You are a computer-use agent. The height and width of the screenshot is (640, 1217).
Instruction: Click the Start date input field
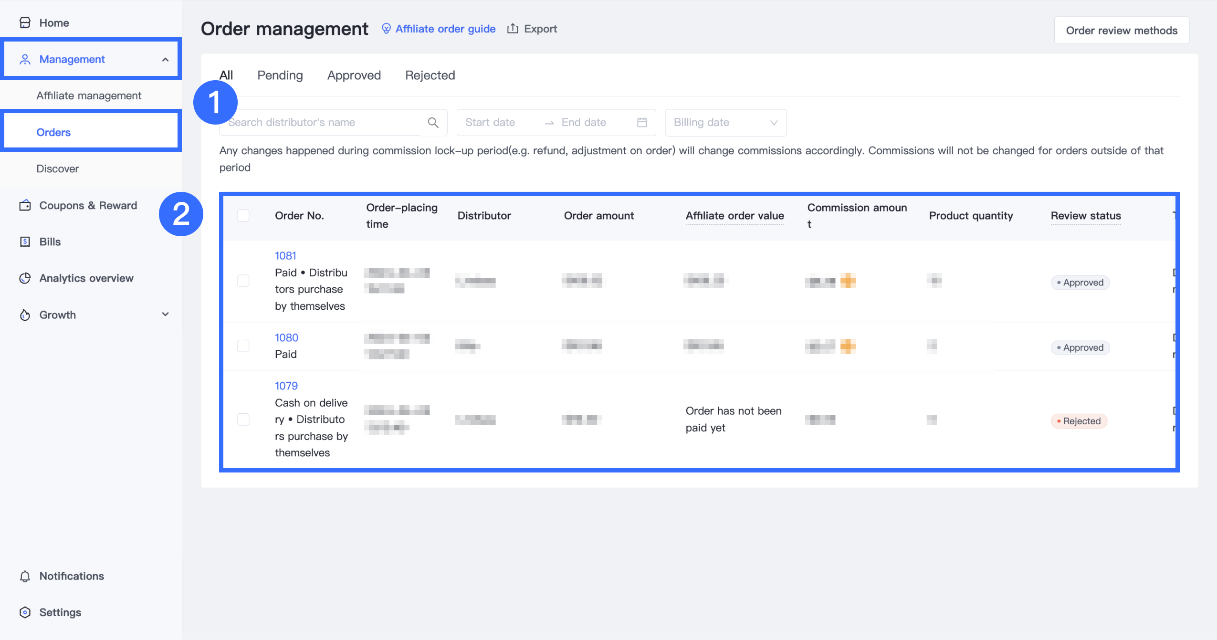click(x=496, y=123)
